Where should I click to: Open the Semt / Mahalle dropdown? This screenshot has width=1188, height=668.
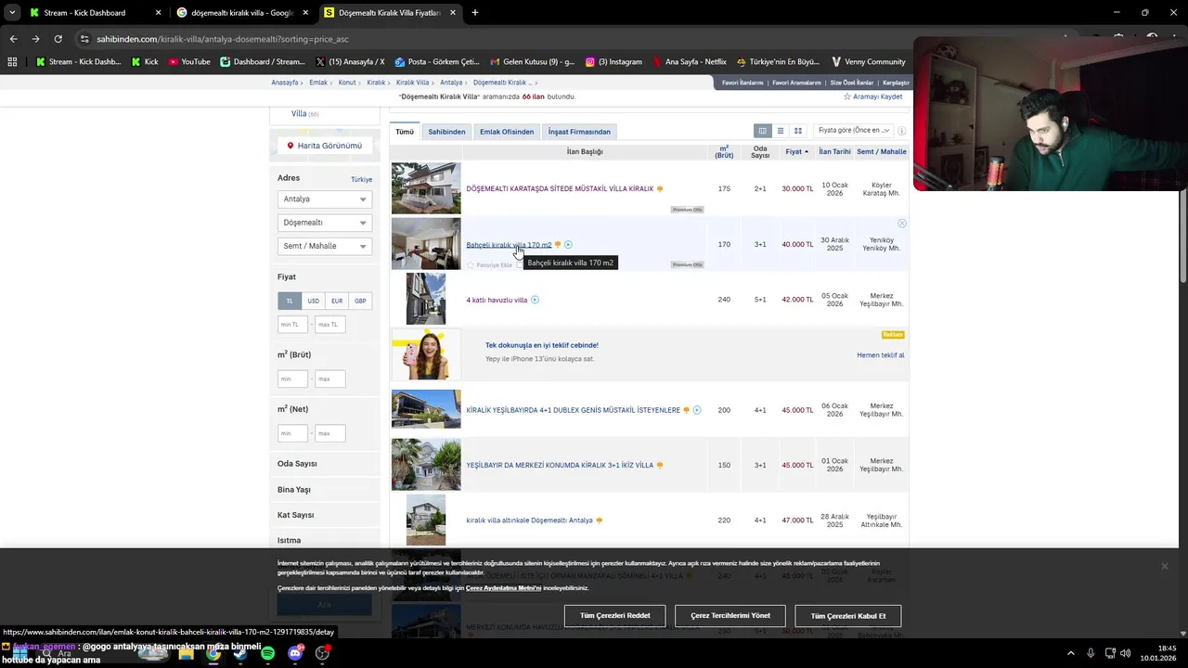[324, 246]
